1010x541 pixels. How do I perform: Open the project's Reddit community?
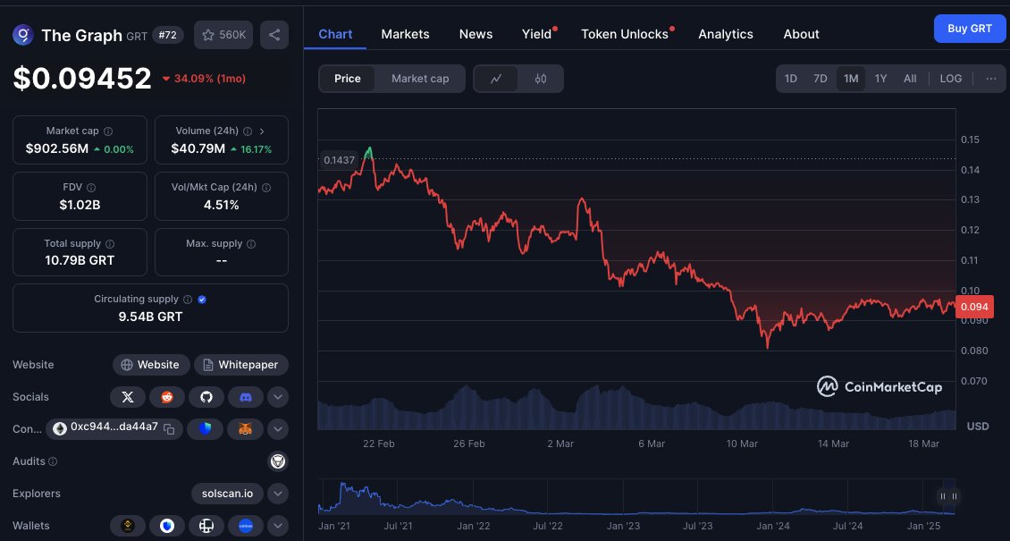pos(167,396)
